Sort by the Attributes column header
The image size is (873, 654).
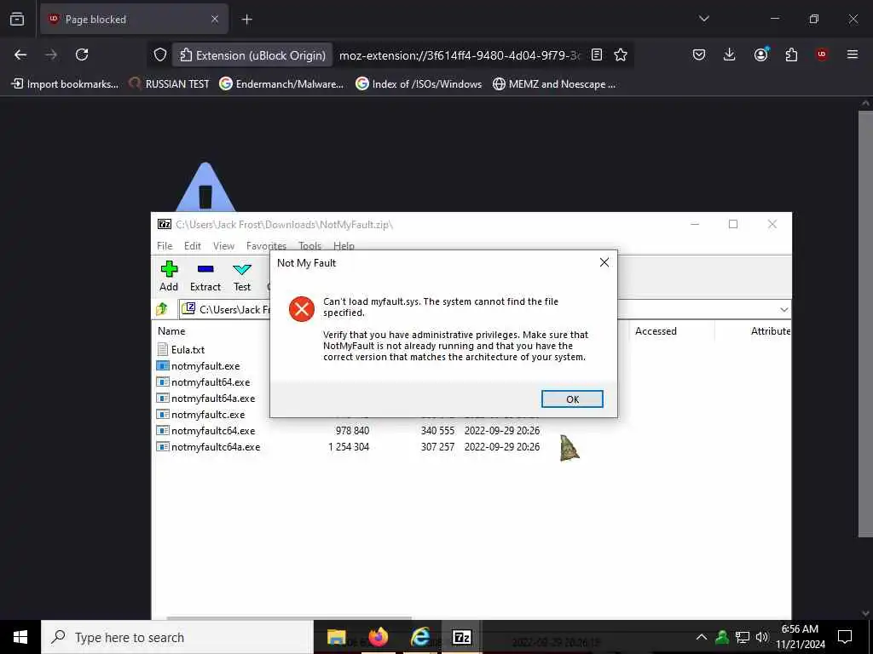tap(771, 331)
